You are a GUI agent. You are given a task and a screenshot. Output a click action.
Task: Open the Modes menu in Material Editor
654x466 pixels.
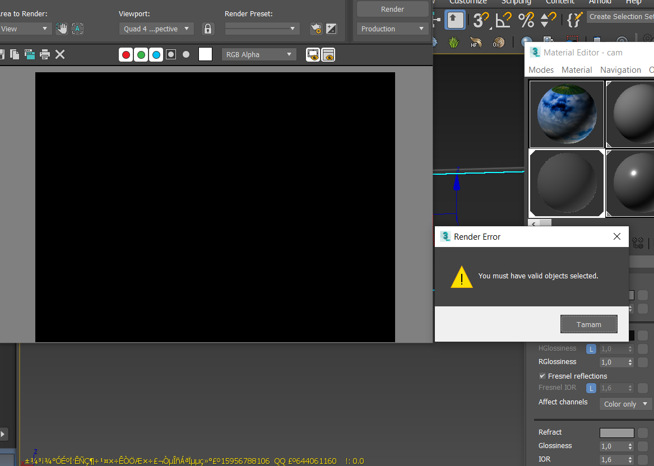541,70
